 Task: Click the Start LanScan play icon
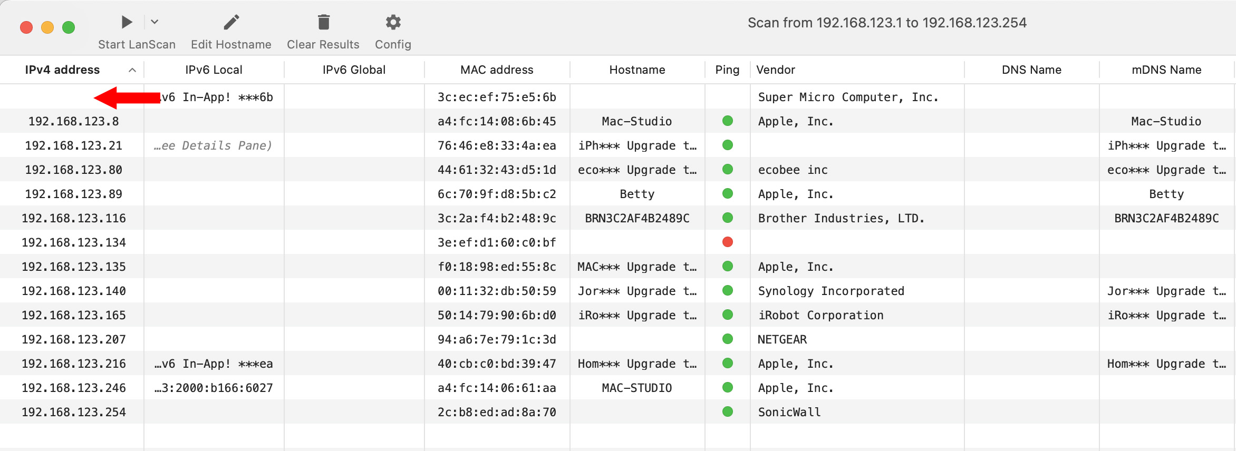tap(127, 22)
